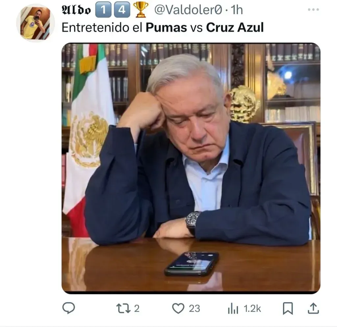Click the 1.2k views count
This screenshot has width=337, height=327.
pyautogui.click(x=252, y=309)
